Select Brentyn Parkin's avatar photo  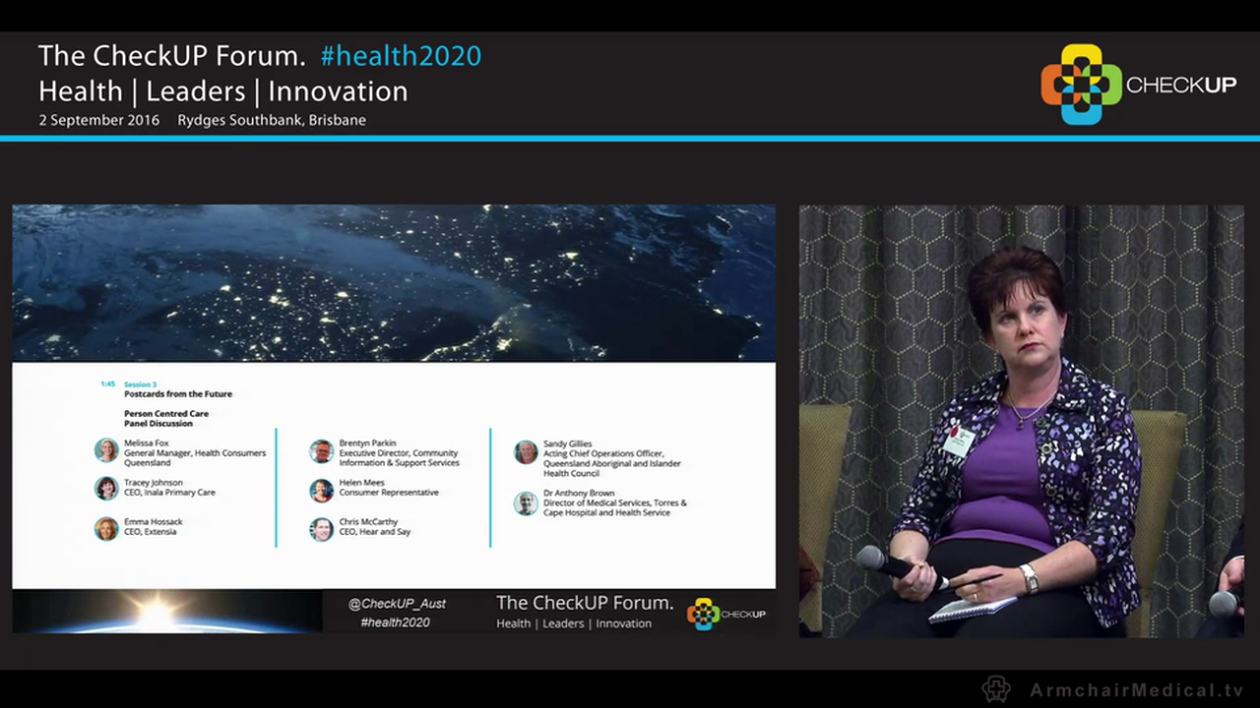[321, 451]
